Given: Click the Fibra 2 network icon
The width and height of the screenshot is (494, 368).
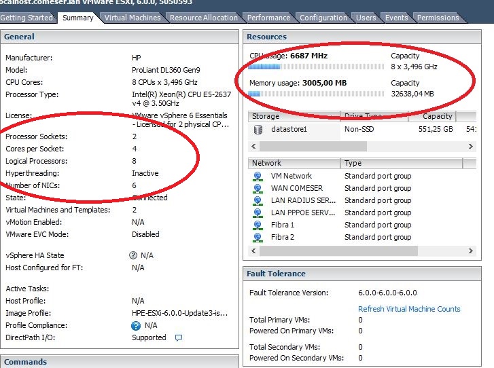Looking at the screenshot, I should (x=258, y=238).
